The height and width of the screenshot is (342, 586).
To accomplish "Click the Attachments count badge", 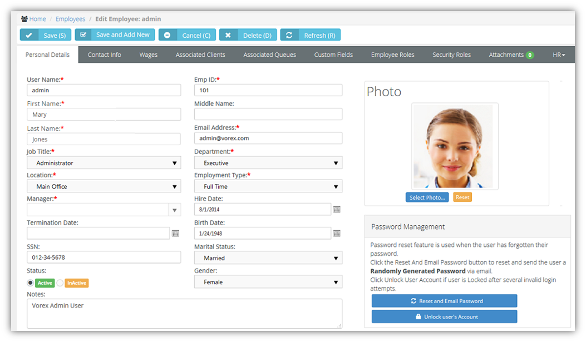I will 530,55.
